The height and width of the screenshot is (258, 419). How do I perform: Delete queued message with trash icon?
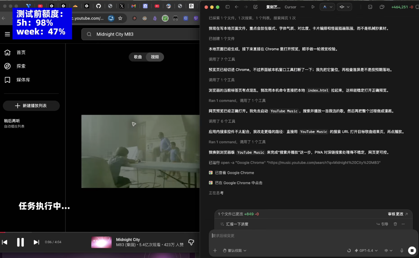tap(395, 224)
